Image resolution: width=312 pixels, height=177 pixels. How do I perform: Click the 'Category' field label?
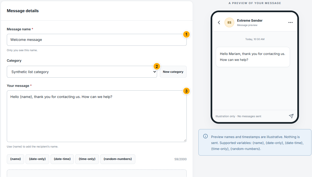coord(14,61)
